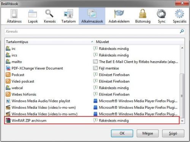190x142 pixels.
Task: Open help via the Súgó button
Action: tap(173, 133)
